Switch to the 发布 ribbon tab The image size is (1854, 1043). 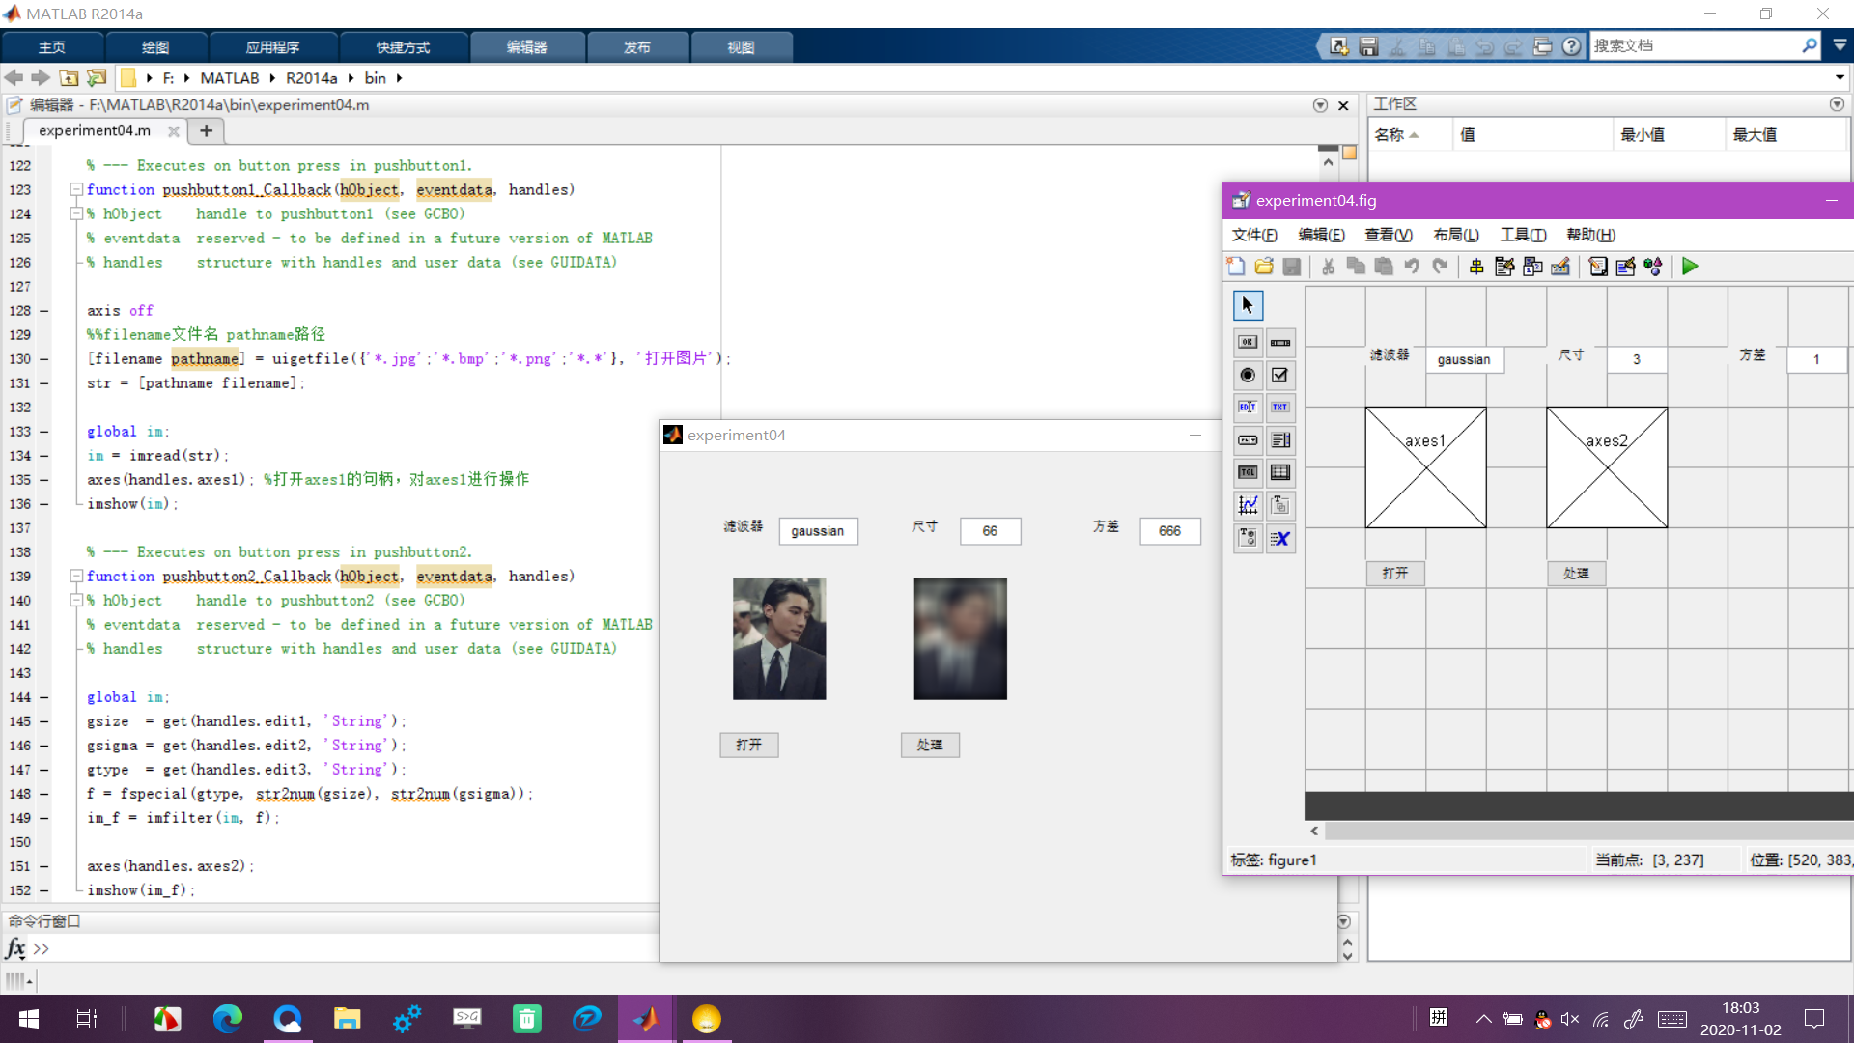636,47
